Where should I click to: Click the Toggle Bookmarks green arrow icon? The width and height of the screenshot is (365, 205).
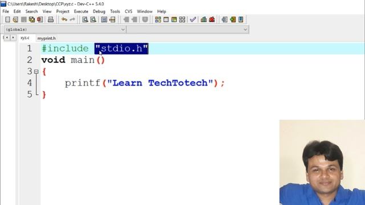click(x=233, y=19)
